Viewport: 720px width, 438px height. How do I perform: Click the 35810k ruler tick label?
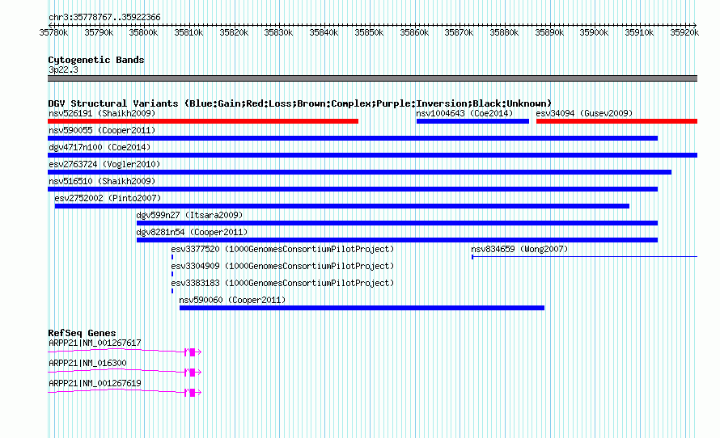click(x=188, y=32)
